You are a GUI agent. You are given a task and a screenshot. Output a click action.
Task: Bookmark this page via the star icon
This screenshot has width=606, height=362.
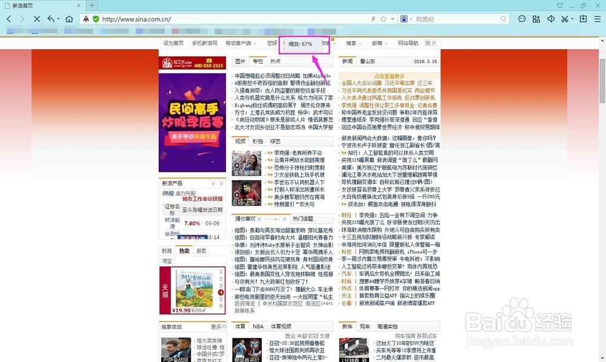pos(384,19)
